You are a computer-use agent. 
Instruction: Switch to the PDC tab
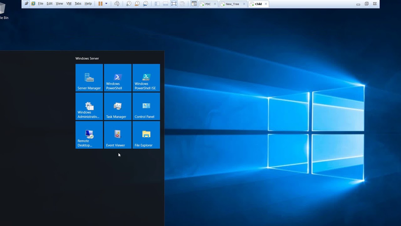pyautogui.click(x=208, y=4)
